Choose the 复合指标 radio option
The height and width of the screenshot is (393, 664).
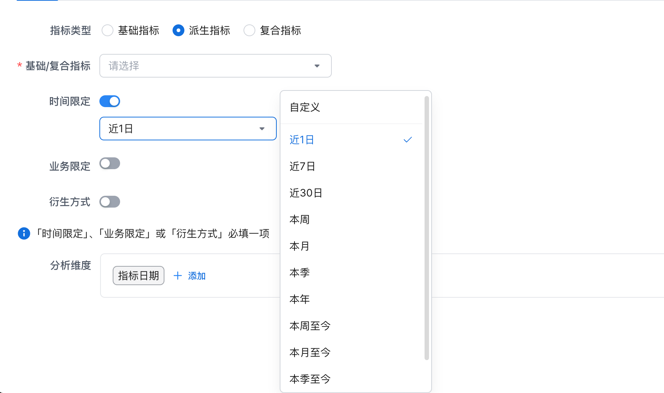[249, 30]
